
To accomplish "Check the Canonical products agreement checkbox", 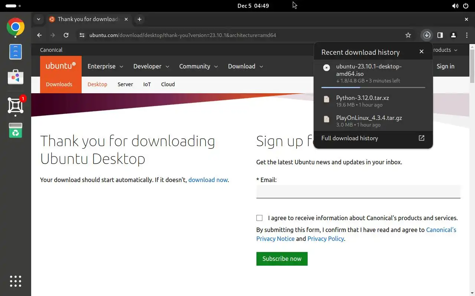I will (259, 218).
